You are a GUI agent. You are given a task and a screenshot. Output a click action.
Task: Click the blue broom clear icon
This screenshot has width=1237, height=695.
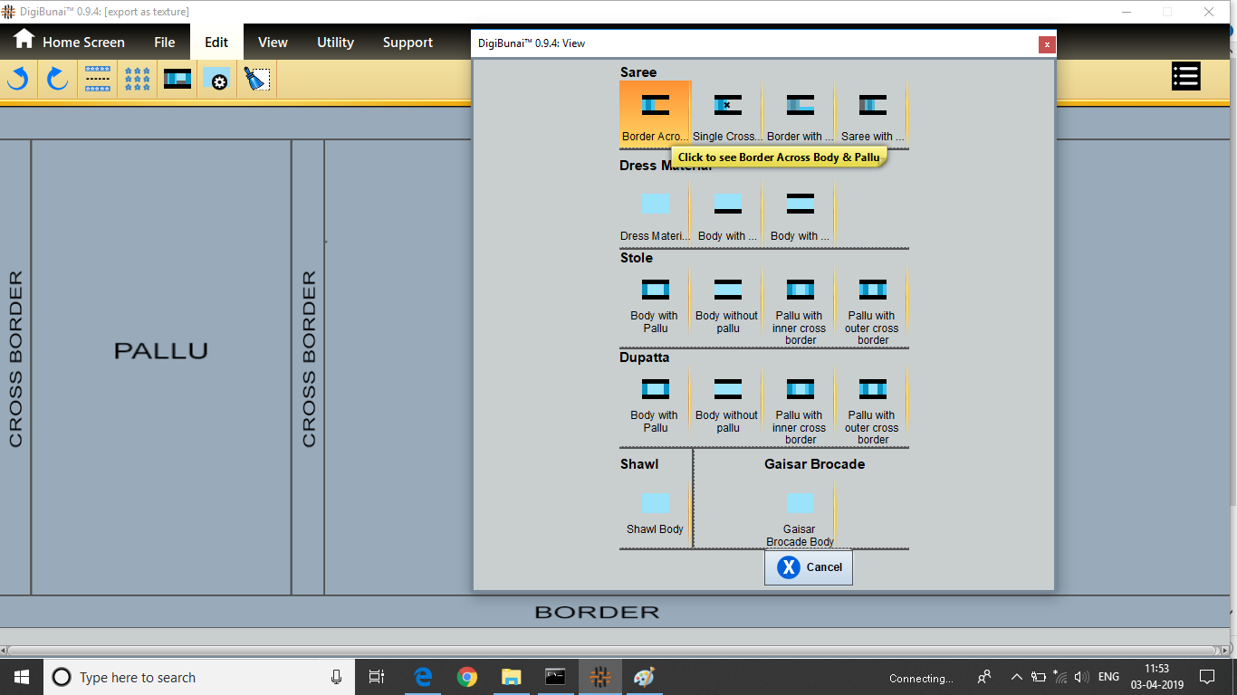pos(257,80)
